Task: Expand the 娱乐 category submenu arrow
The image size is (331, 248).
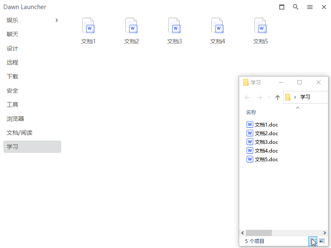Action: click(x=57, y=20)
